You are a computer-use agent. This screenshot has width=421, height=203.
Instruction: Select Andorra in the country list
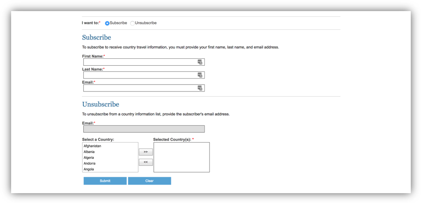point(110,163)
